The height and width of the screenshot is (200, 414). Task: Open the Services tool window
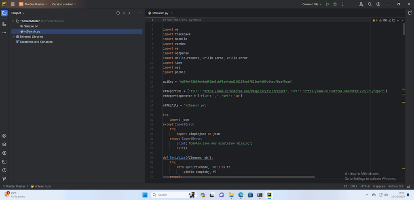coord(4,153)
